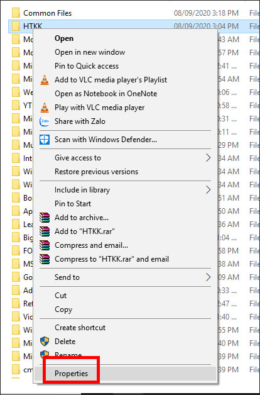Expand the Give access to submenu arrow

[x=208, y=158]
